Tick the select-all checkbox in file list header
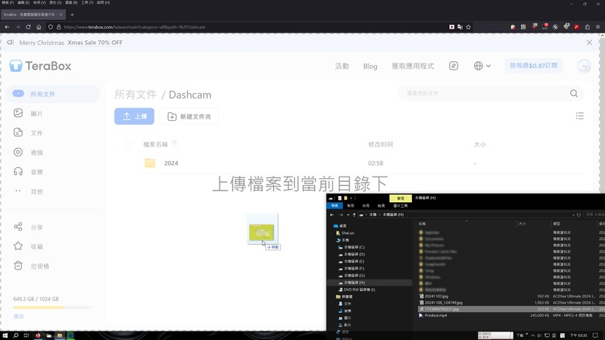 (x=128, y=144)
